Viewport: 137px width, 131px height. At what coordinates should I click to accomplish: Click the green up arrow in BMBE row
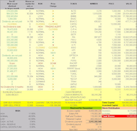(53, 16)
